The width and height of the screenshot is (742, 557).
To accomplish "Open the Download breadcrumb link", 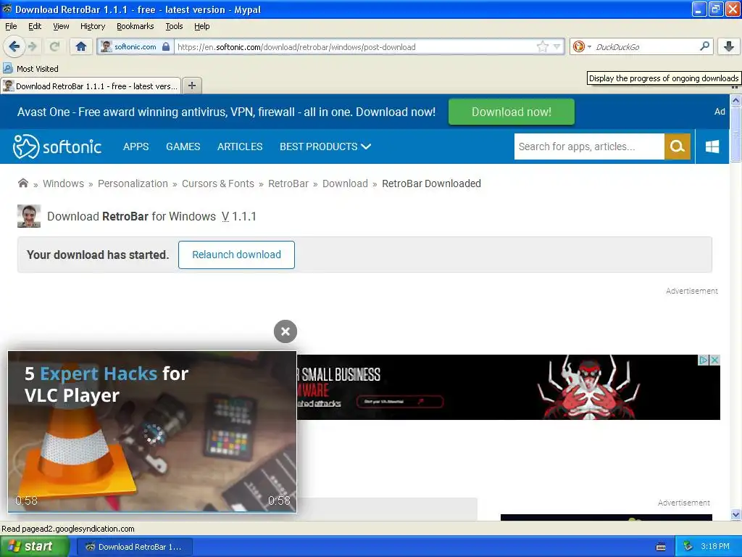I will [345, 183].
